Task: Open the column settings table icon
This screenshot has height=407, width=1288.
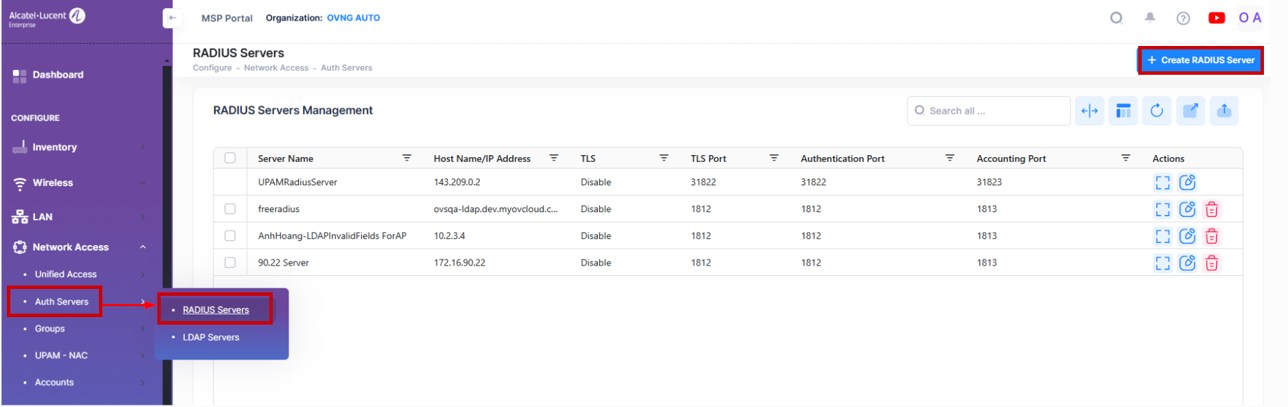Action: click(x=1123, y=111)
